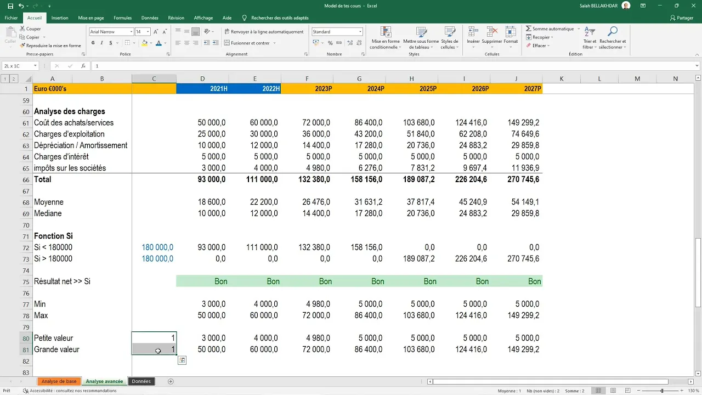Open the Format cells menu

point(511,37)
